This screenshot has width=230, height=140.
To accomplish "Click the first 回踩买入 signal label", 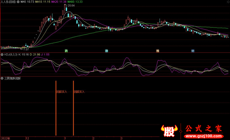I will [x=62, y=92].
